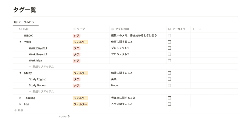
Task: Click the Aa 名前 column header icon
Action: pos(20,29)
